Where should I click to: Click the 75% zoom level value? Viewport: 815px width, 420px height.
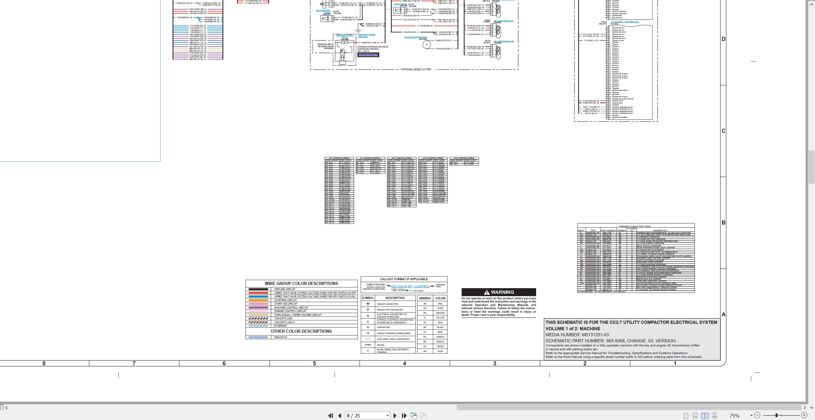point(734,416)
